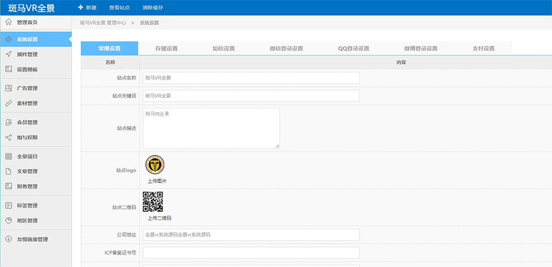Click the gear icon for 系统设置

pos(9,39)
